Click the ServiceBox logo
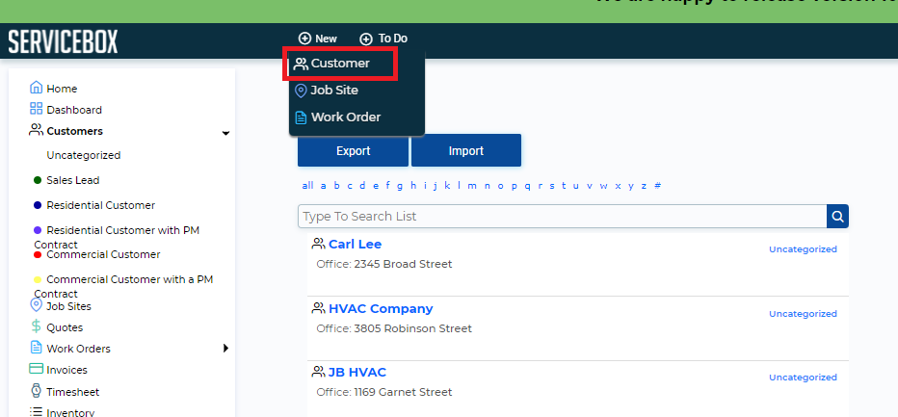 (x=63, y=41)
